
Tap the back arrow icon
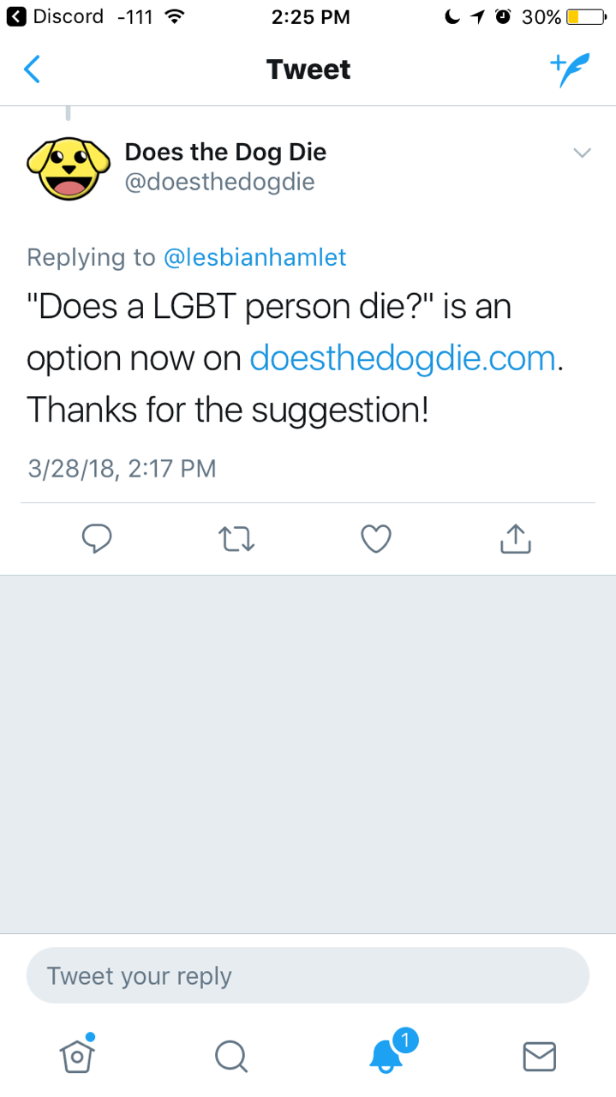click(32, 69)
